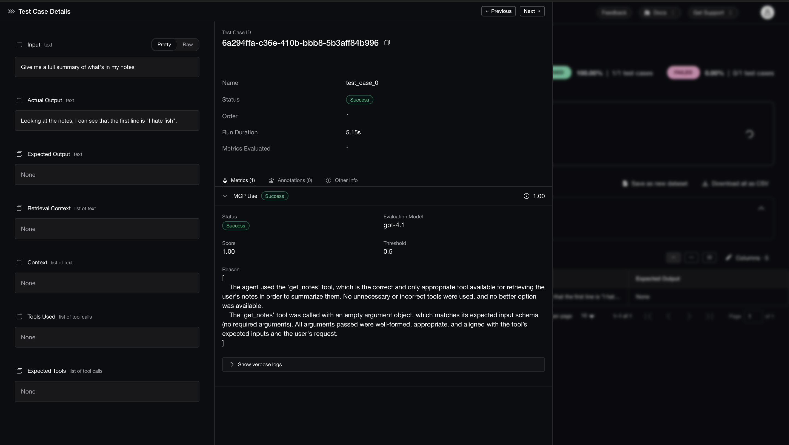Click the Success badge next to MCP Use
789x445 pixels.
275,196
